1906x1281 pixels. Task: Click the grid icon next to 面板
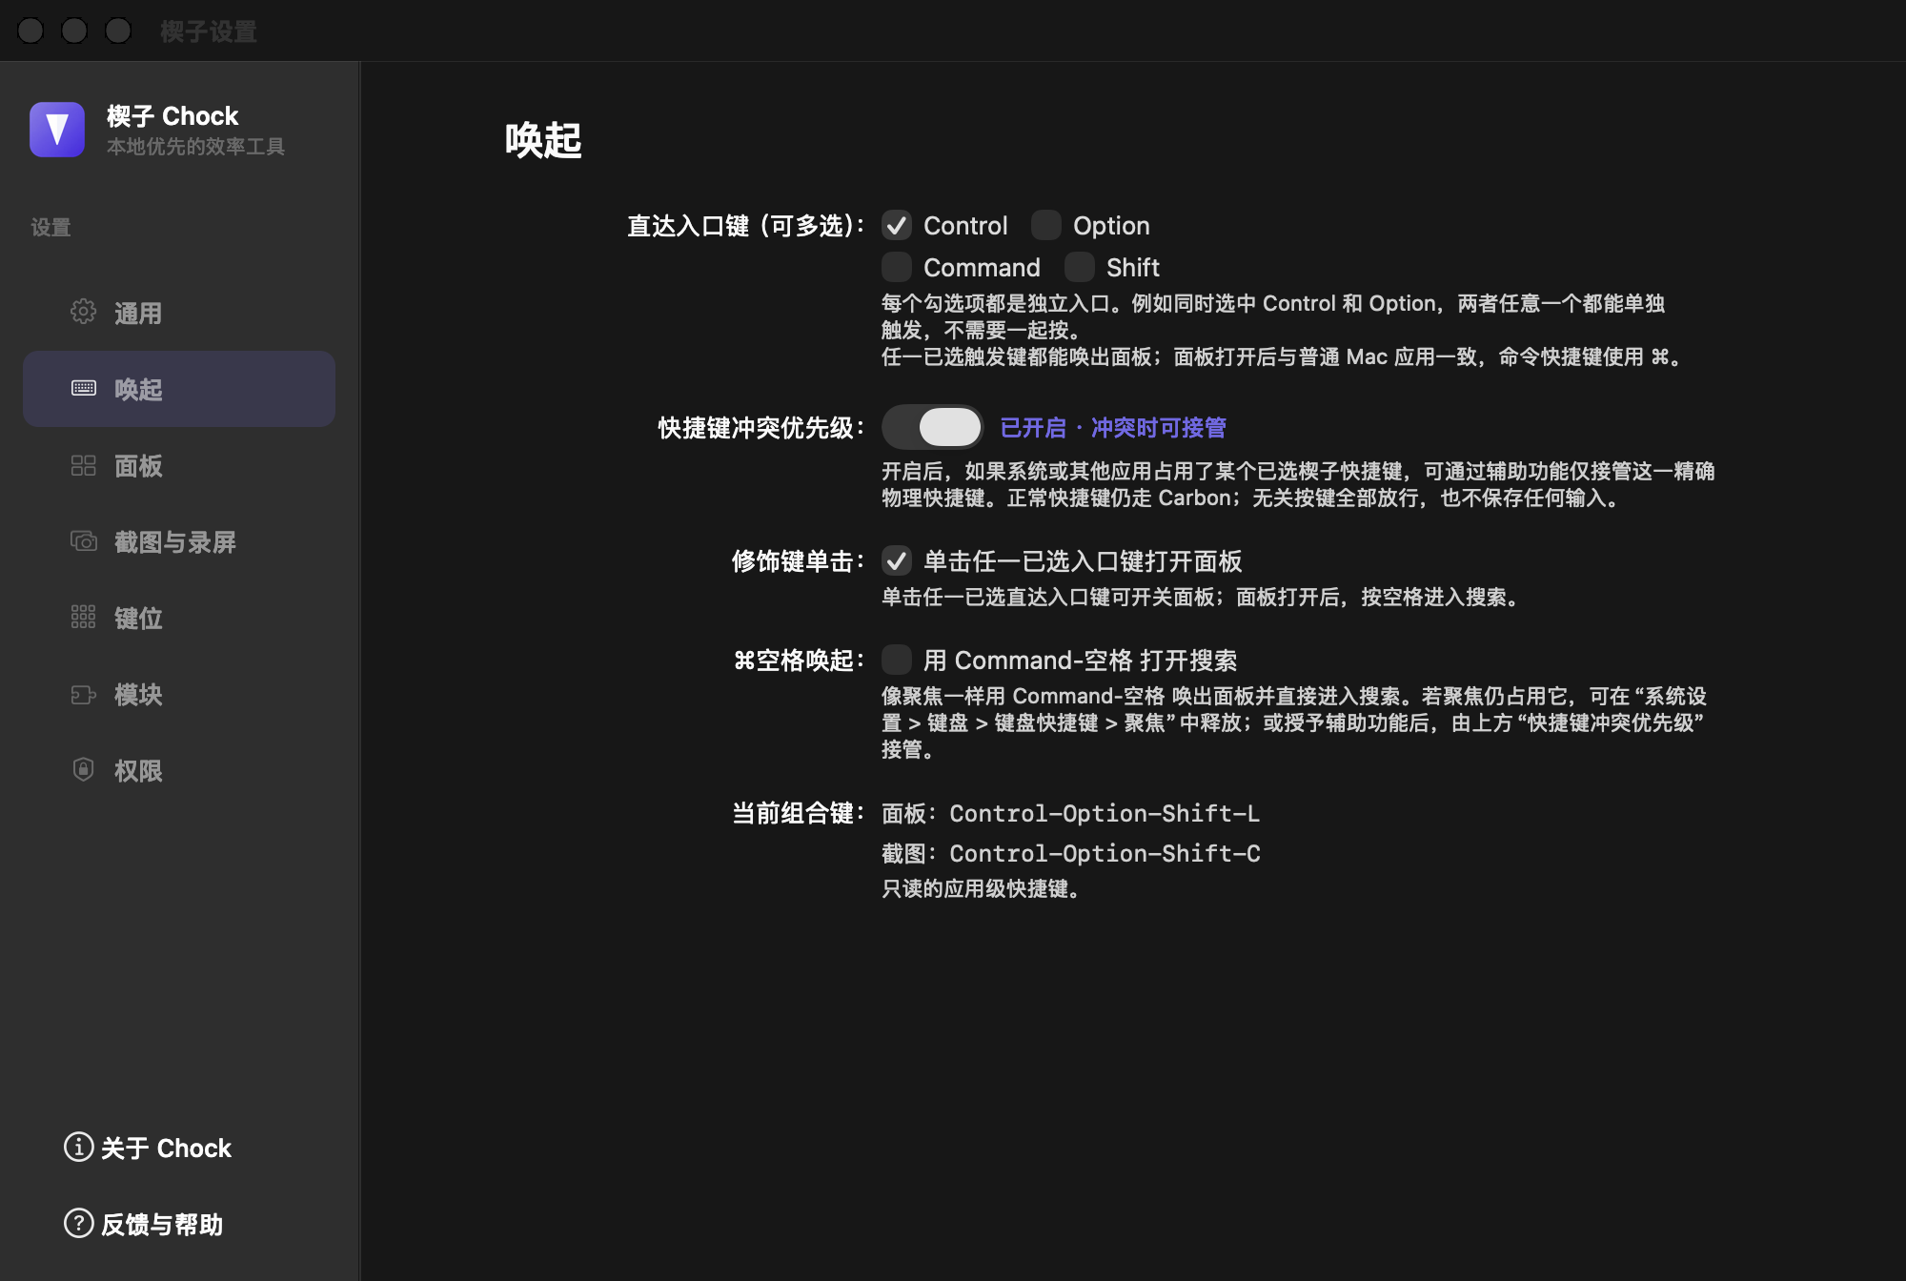tap(83, 465)
